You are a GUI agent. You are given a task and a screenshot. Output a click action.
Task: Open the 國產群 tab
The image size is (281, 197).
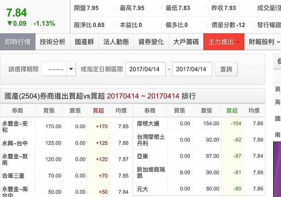(x=84, y=42)
